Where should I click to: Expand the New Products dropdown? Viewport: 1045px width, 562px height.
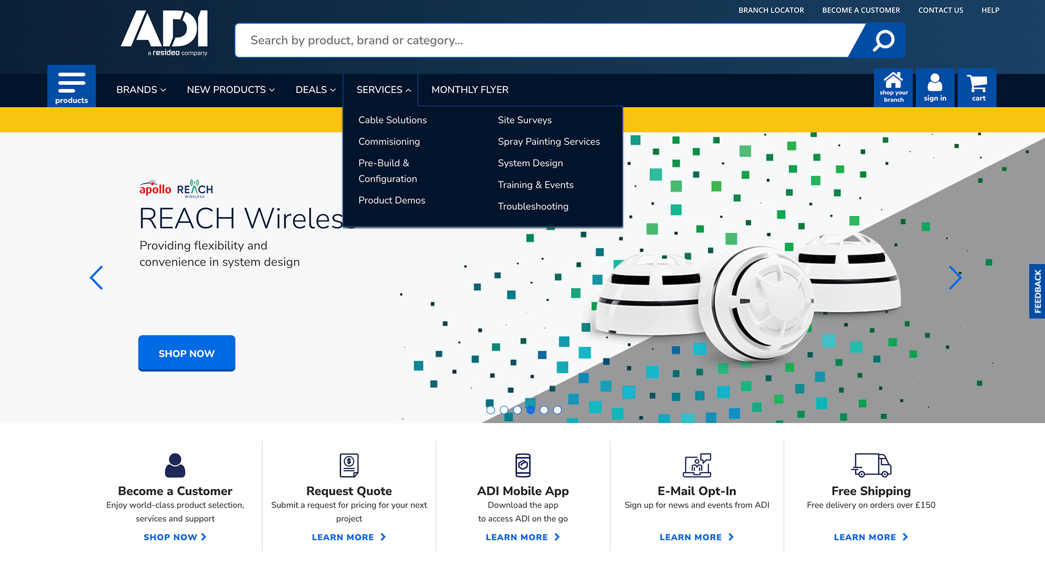(231, 90)
